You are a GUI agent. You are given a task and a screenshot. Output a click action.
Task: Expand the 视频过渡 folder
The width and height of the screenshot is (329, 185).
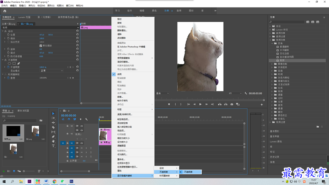(x=270, y=122)
